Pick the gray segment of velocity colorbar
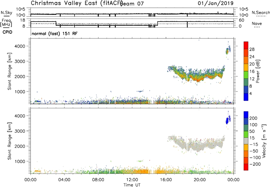This screenshot has width=270, height=187. pyautogui.click(x=246, y=141)
